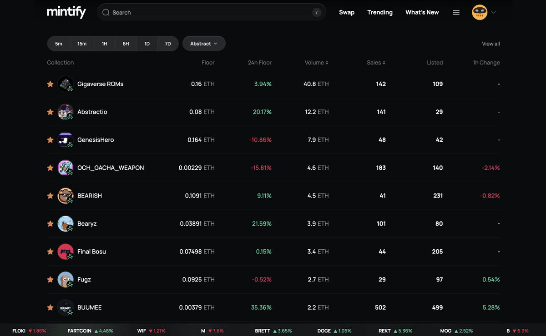Toggle favorite star for Bearyz
Image resolution: width=546 pixels, height=336 pixels.
(x=51, y=223)
